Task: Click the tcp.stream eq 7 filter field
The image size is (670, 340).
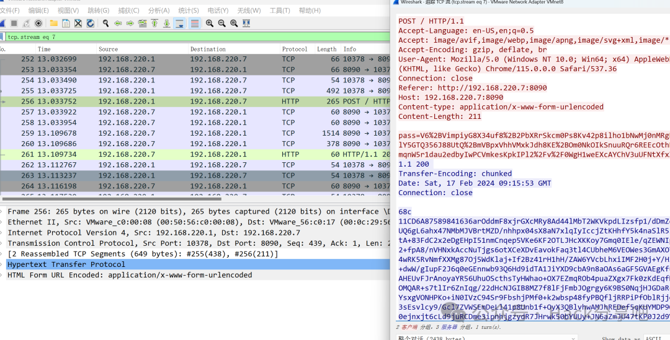Action: [x=186, y=37]
